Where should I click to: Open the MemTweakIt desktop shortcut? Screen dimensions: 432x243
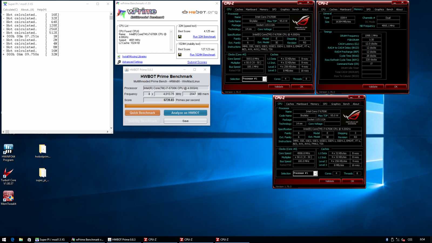pos(8,198)
